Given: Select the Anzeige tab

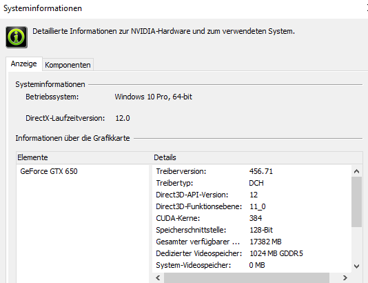Looking at the screenshot, I should click(x=24, y=64).
